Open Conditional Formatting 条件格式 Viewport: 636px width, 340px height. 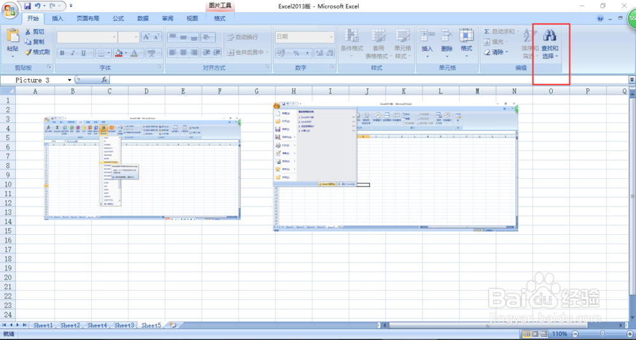(x=352, y=44)
